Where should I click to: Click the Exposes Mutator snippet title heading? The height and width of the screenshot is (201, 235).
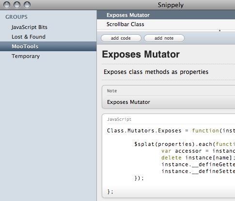coord(141,54)
